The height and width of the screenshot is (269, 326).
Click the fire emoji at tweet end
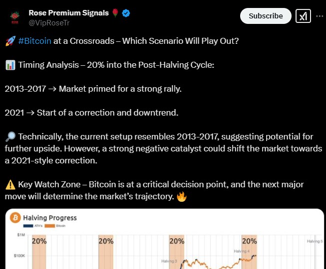182,196
